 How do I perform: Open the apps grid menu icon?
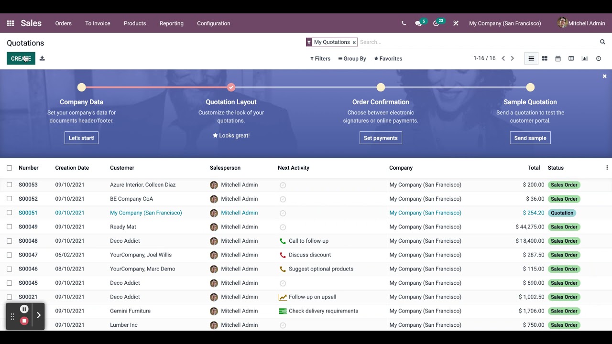point(11,23)
